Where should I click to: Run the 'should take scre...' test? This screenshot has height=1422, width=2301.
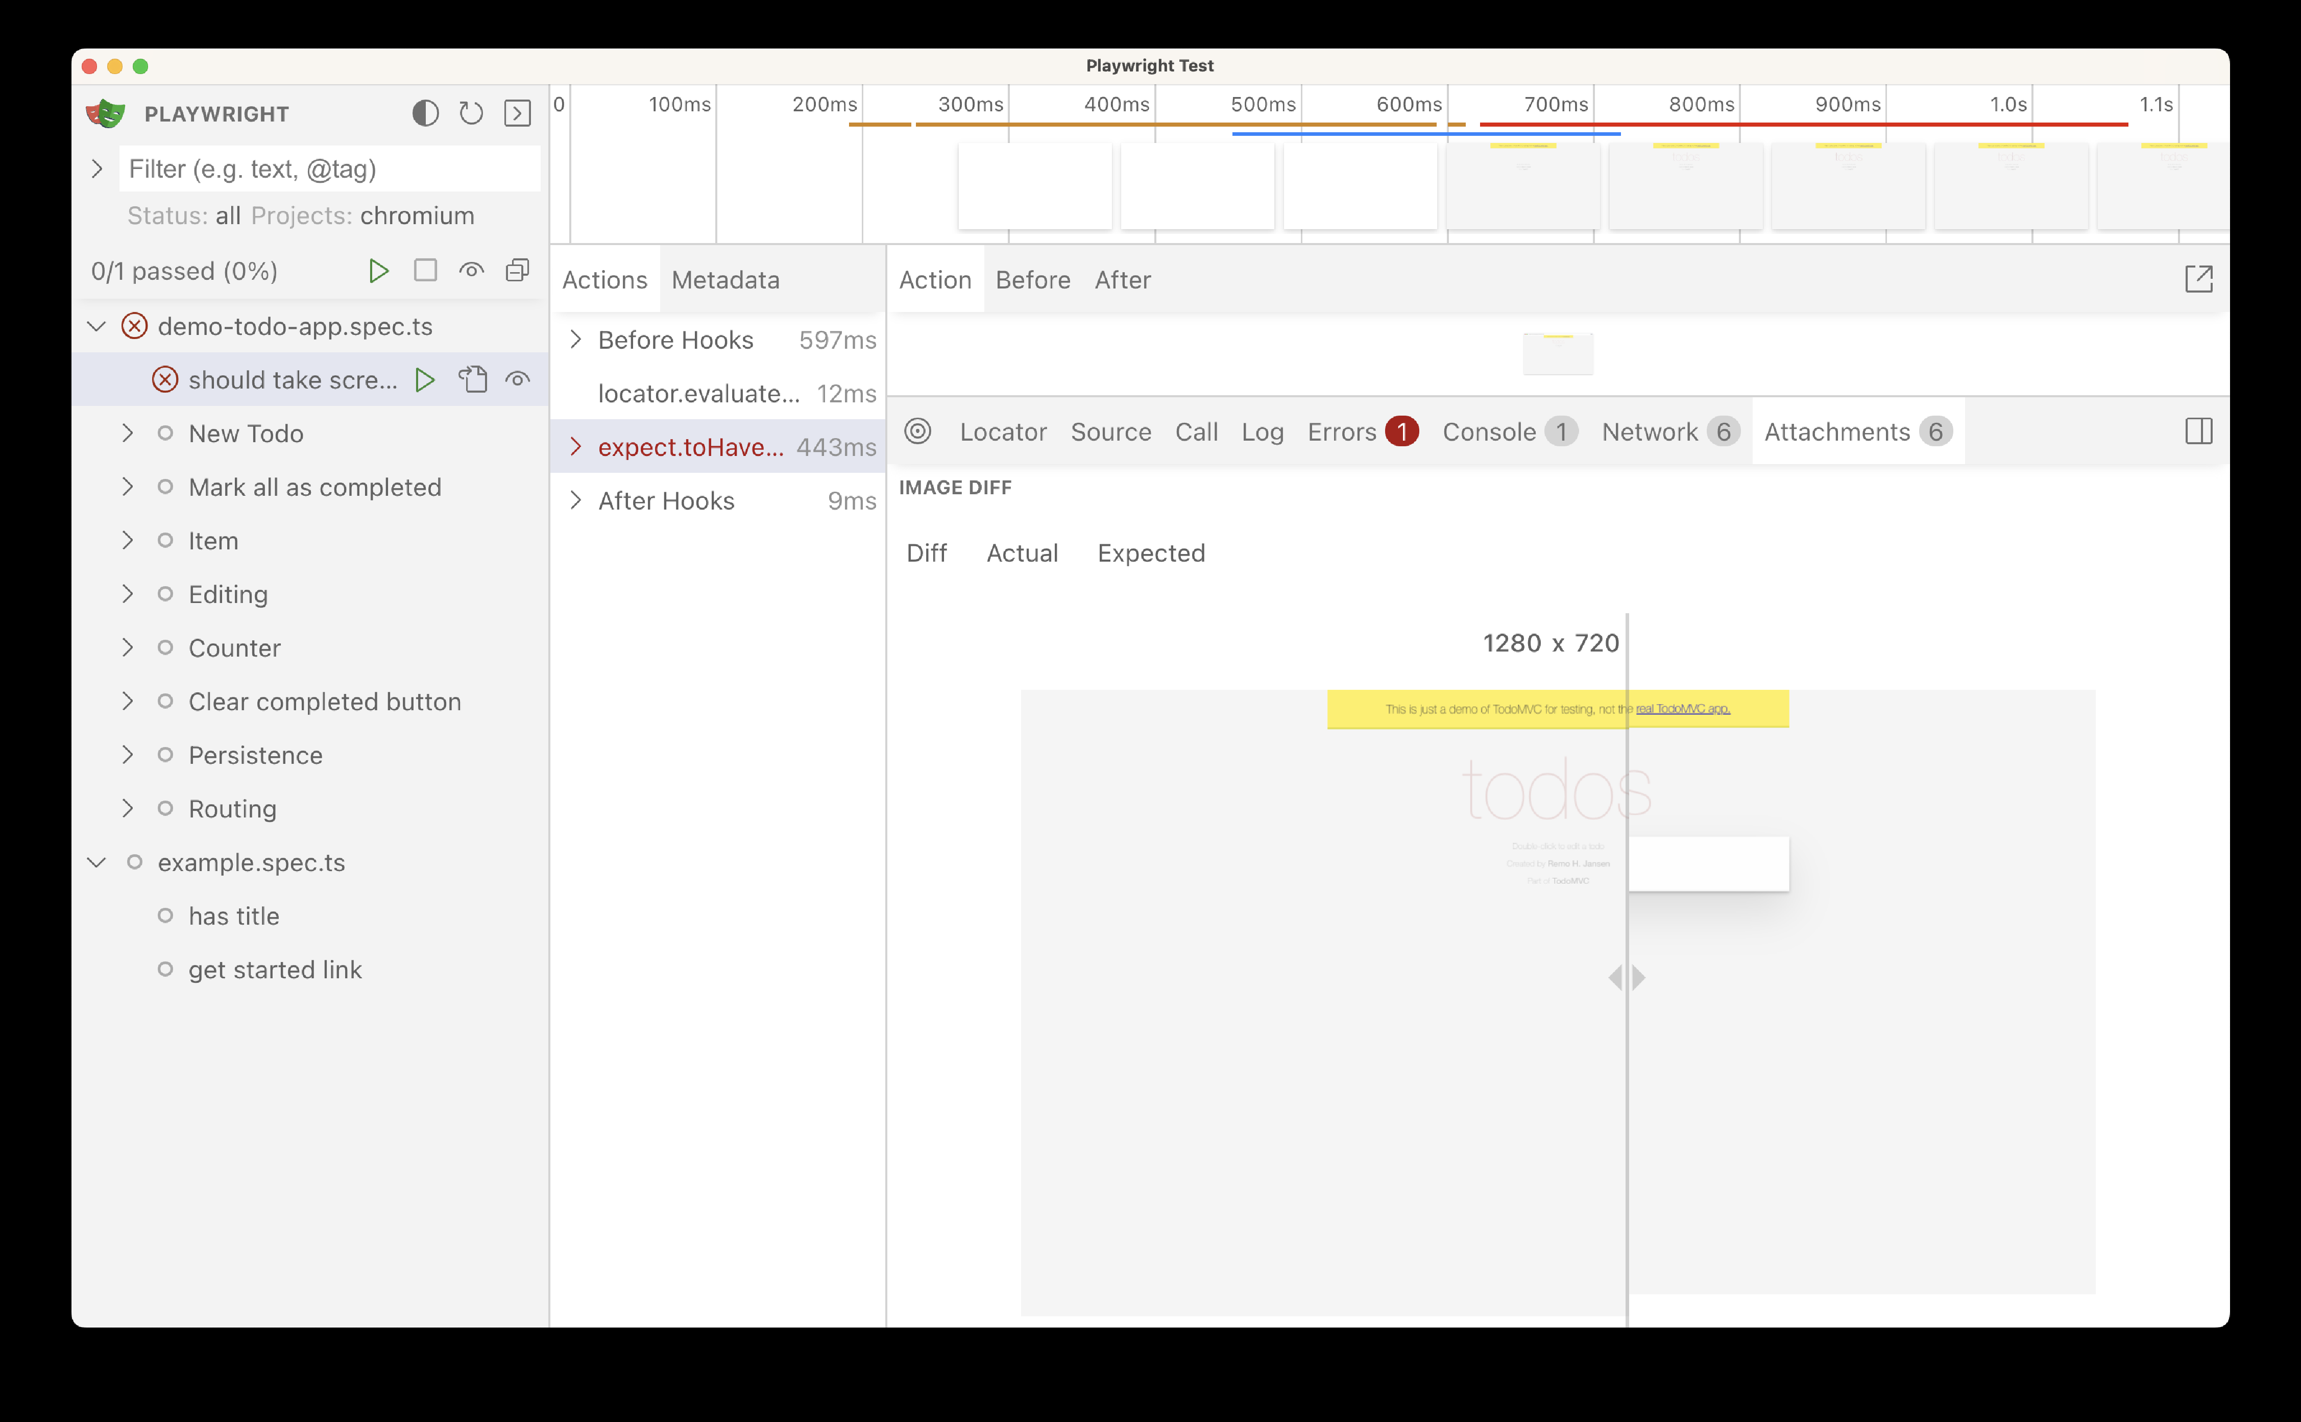pyautogui.click(x=425, y=380)
